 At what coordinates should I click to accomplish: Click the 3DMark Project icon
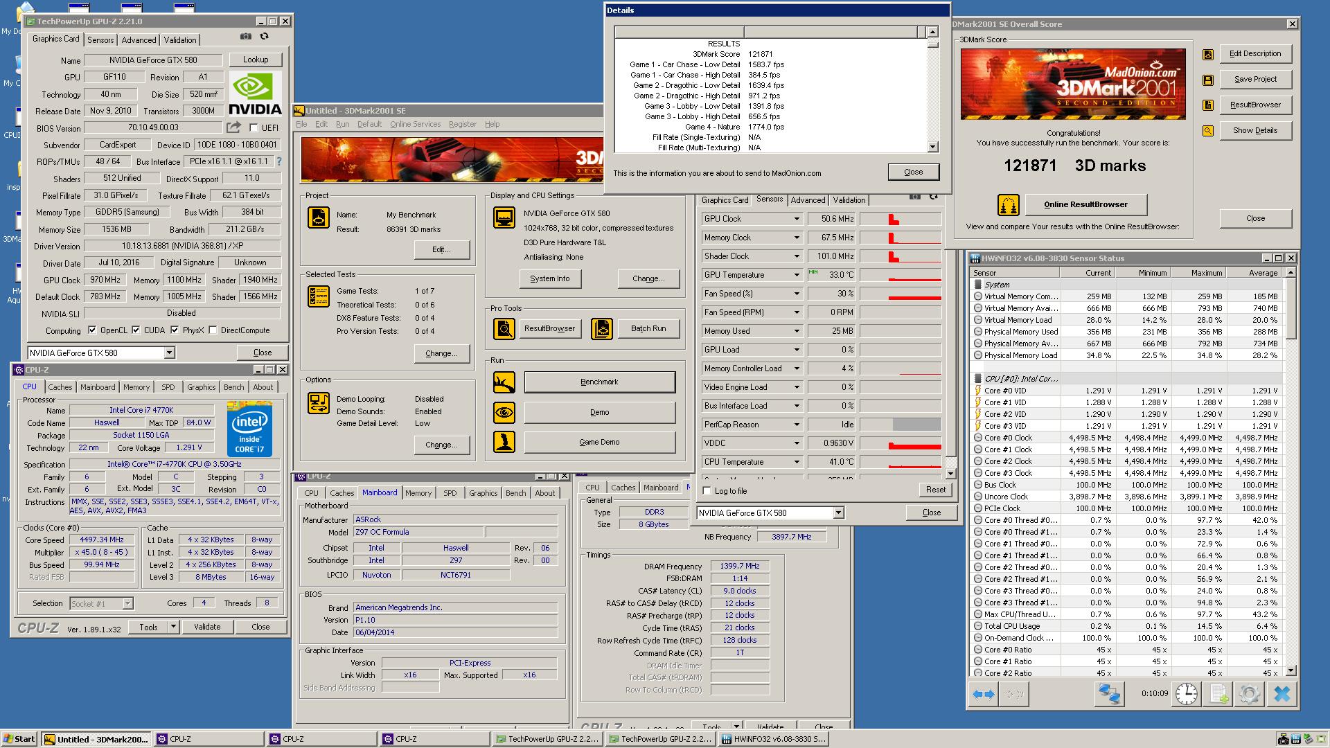[x=318, y=217]
